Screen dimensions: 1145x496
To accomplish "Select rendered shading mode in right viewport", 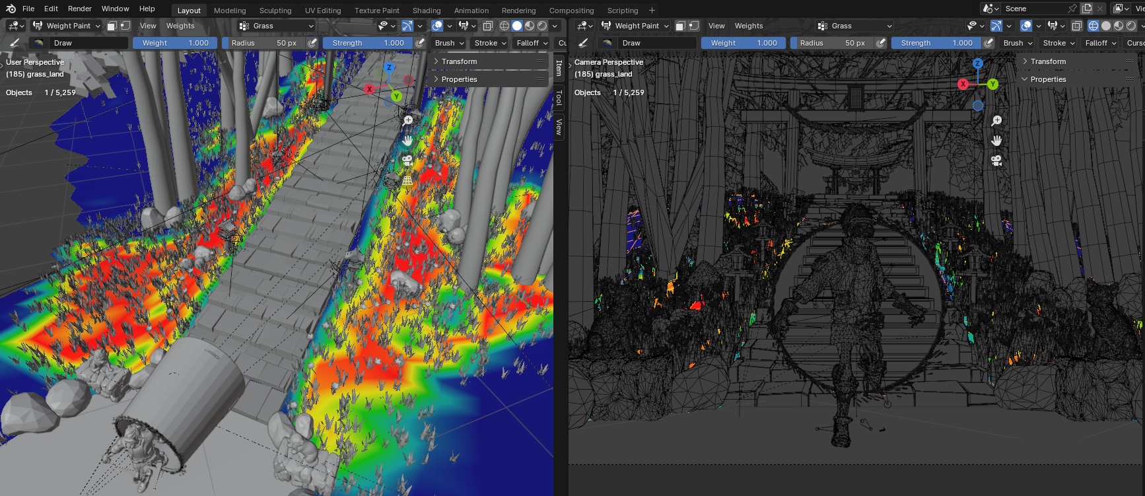I will (x=1131, y=26).
